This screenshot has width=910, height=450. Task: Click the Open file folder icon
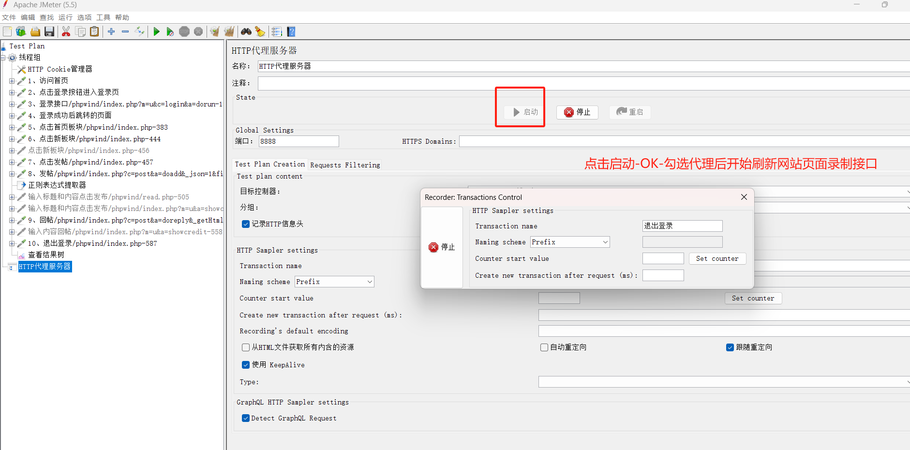click(x=35, y=32)
